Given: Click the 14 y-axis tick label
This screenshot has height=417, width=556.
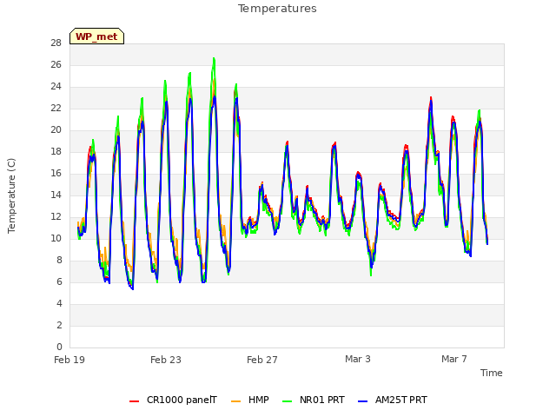Looking at the screenshot, I should pos(56,195).
